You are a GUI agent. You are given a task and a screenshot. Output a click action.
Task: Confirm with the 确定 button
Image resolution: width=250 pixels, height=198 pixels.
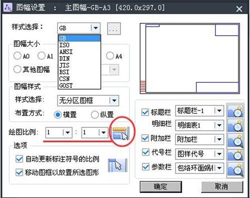click(160, 186)
